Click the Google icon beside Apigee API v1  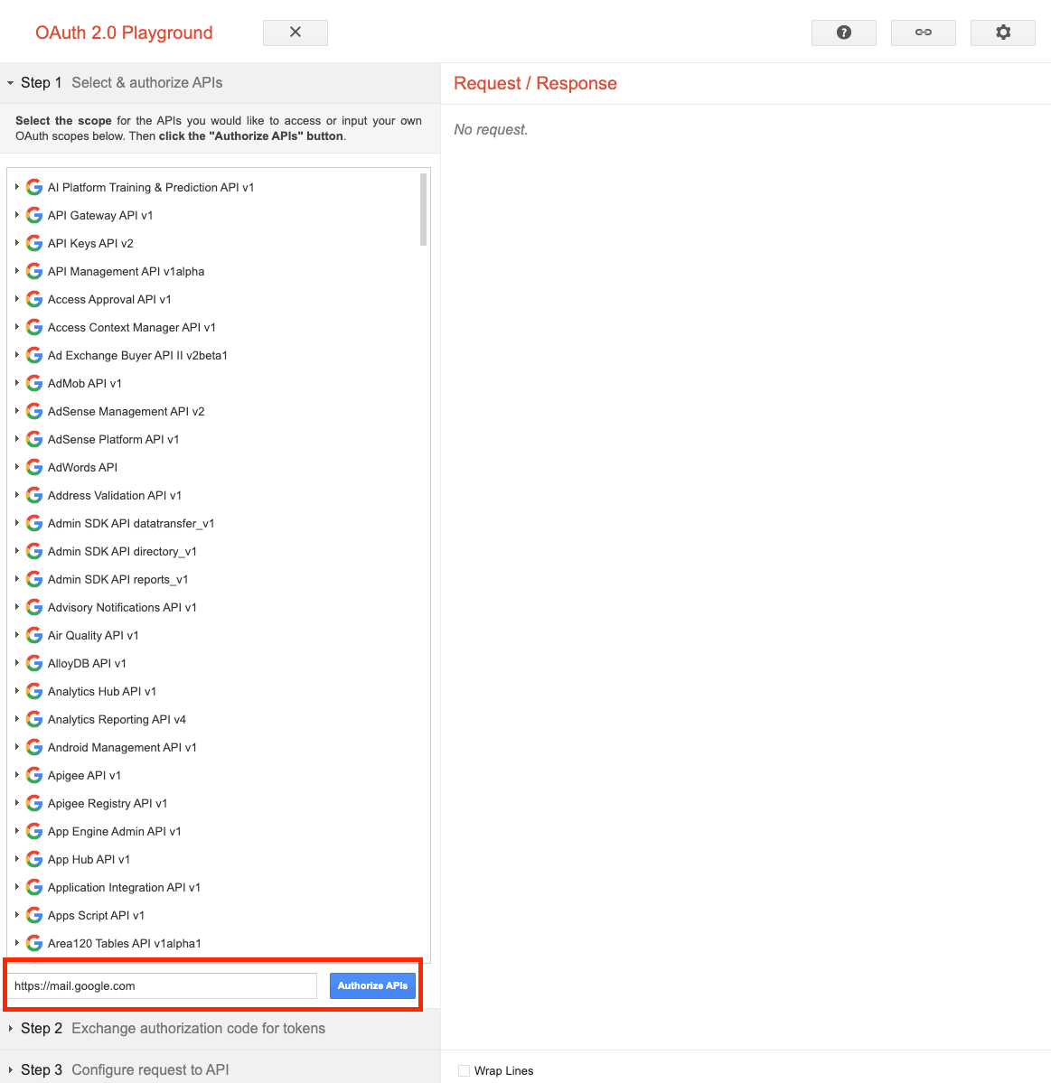33,776
